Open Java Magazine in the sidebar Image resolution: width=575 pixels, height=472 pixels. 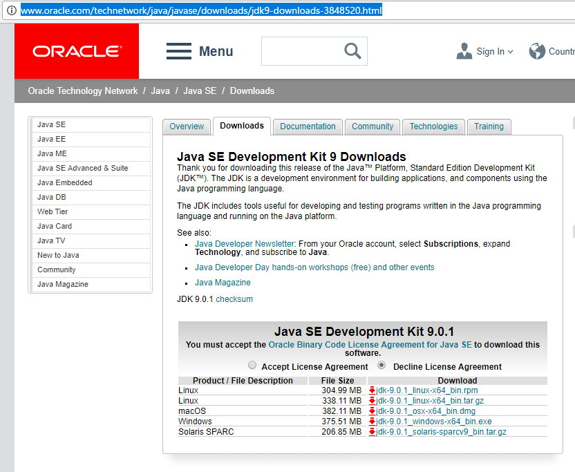91,284
